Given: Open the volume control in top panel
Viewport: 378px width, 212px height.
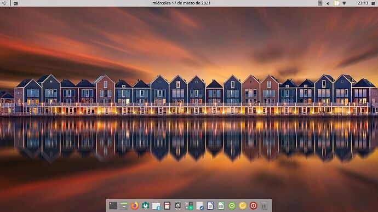Looking at the screenshot, I should coord(328,3).
